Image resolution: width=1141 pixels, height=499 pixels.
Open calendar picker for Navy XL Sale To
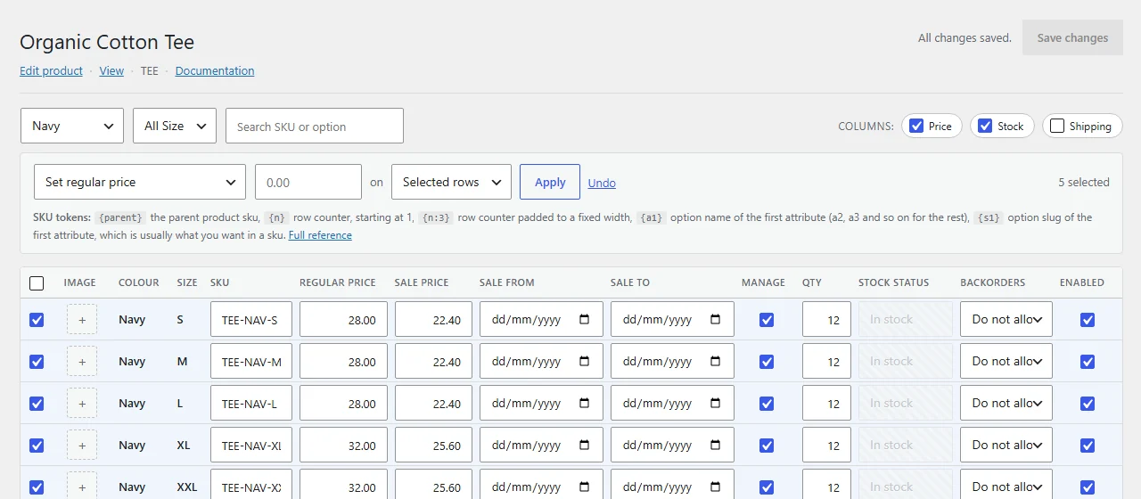point(716,446)
